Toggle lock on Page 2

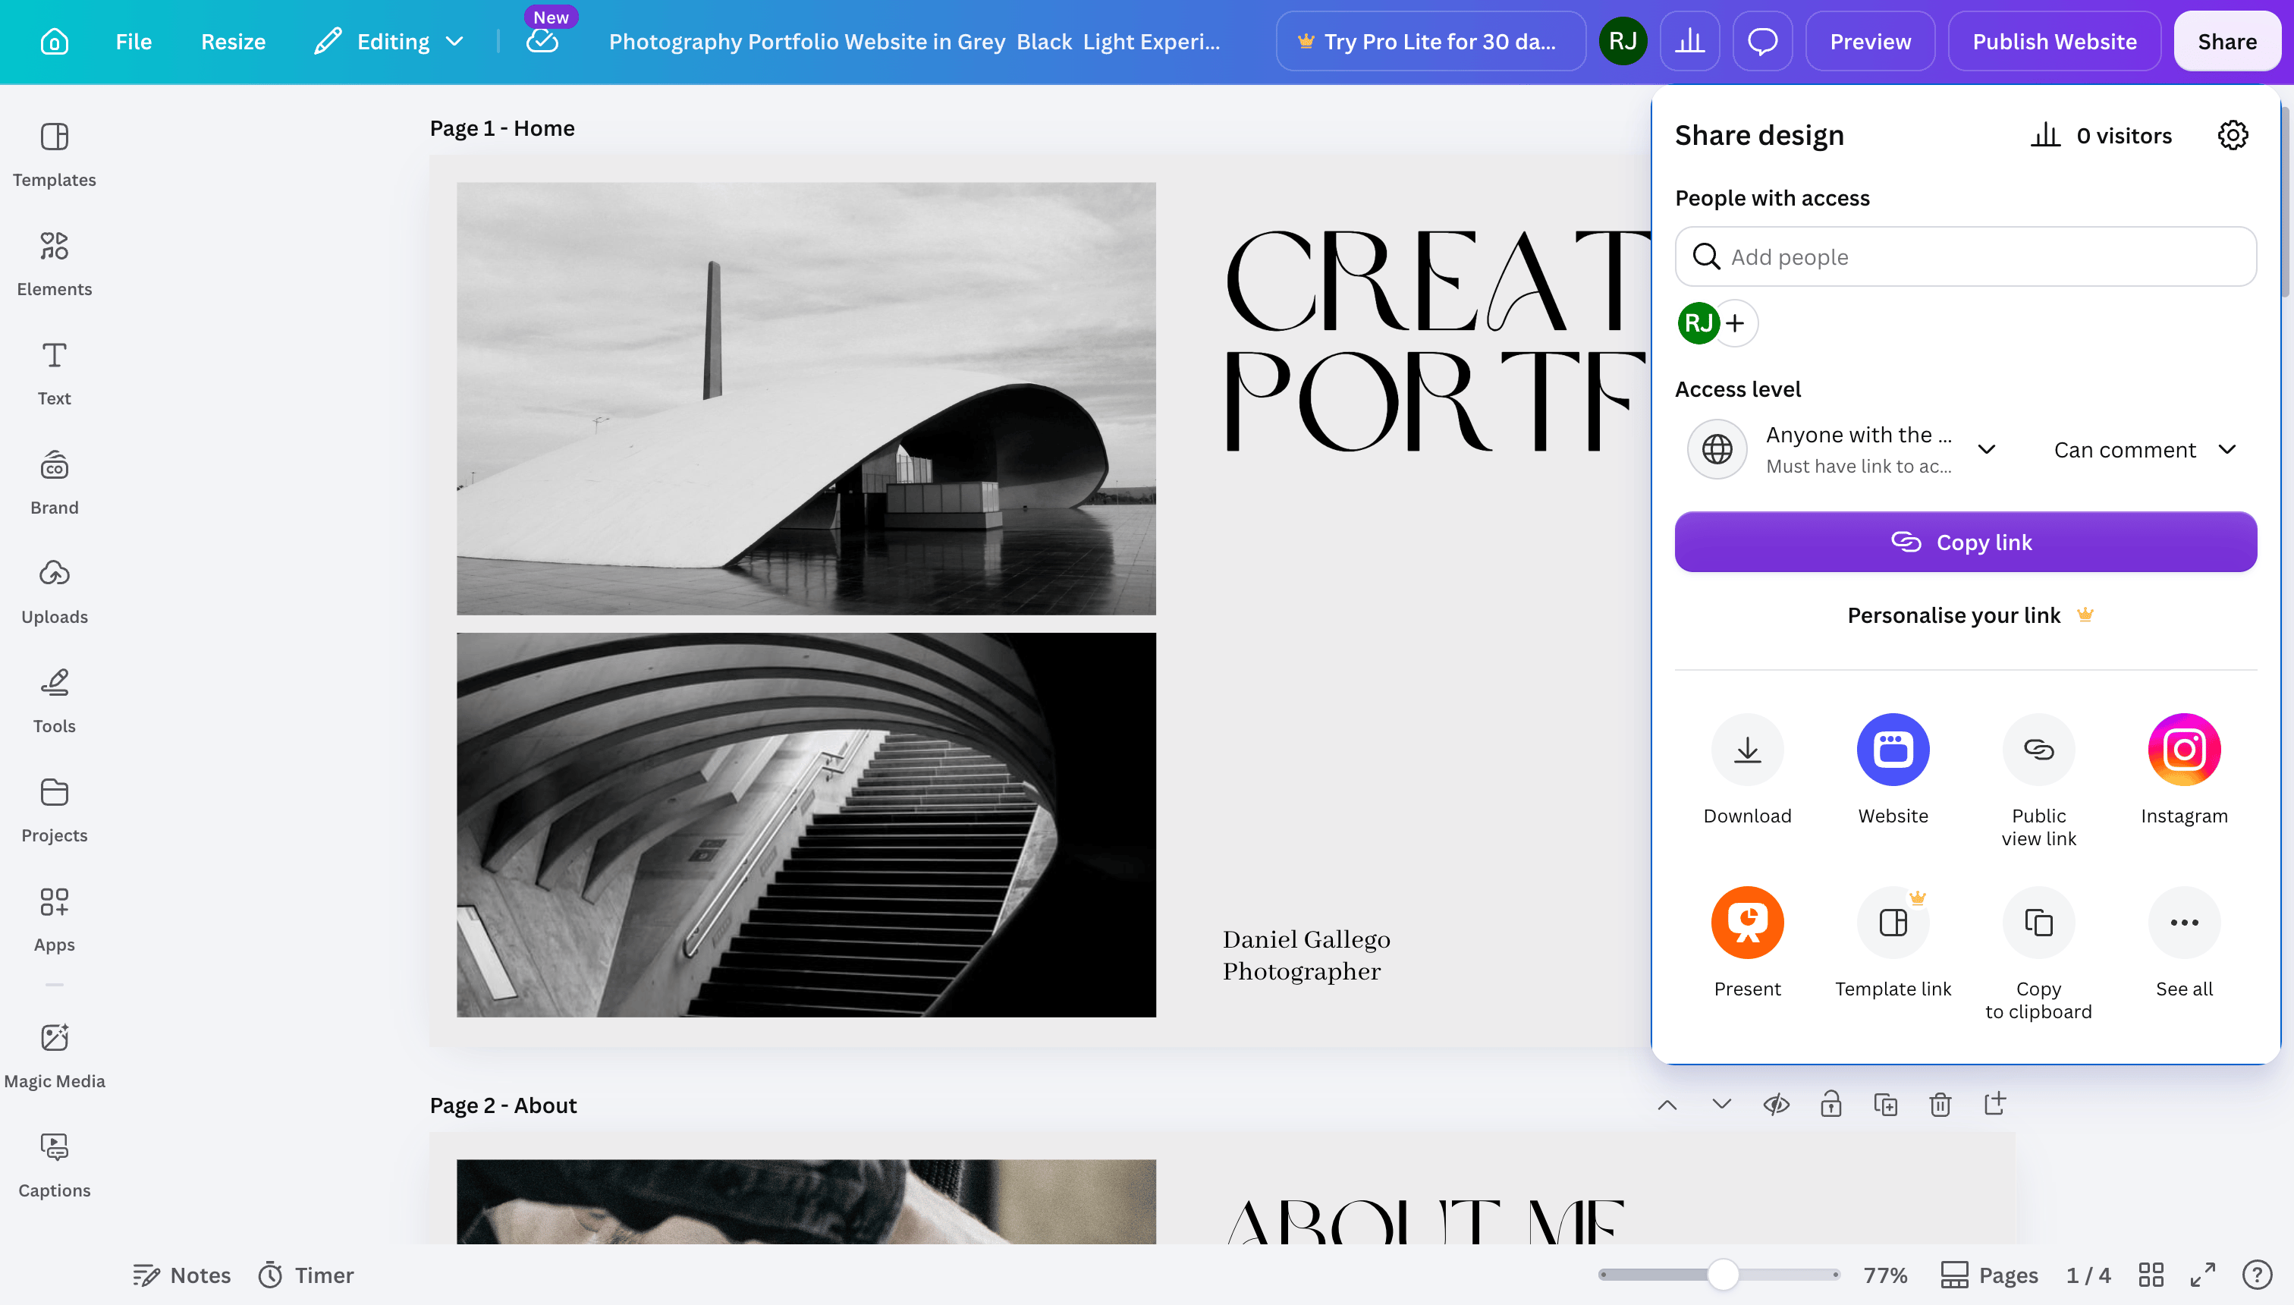[1830, 1104]
